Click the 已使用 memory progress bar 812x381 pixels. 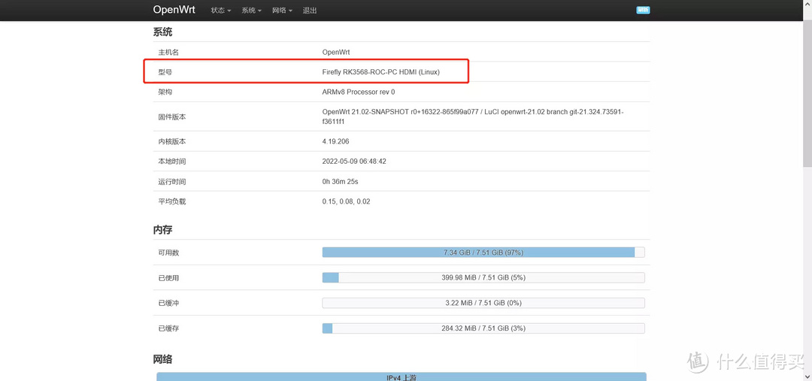(483, 277)
